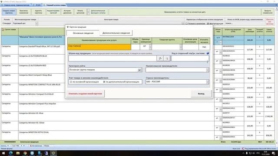Image resolution: width=278 pixels, height=156 pixels.
Task: Open unit dropdown in LD AUTOGRAPH BLUE row
Action: [x=220, y=61]
